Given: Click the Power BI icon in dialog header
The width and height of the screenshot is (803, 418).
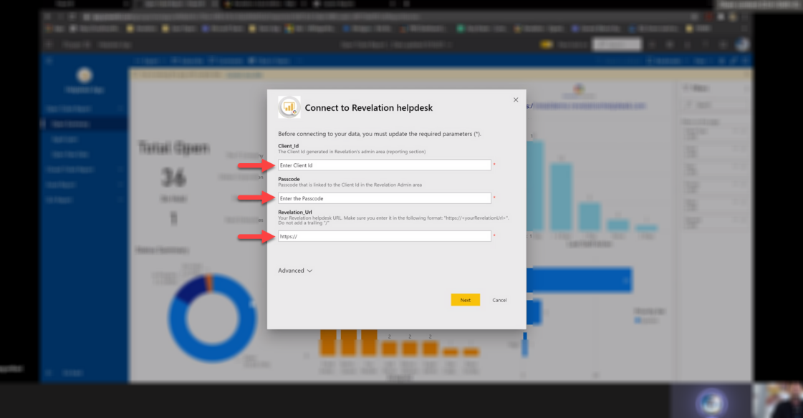Looking at the screenshot, I should [289, 107].
